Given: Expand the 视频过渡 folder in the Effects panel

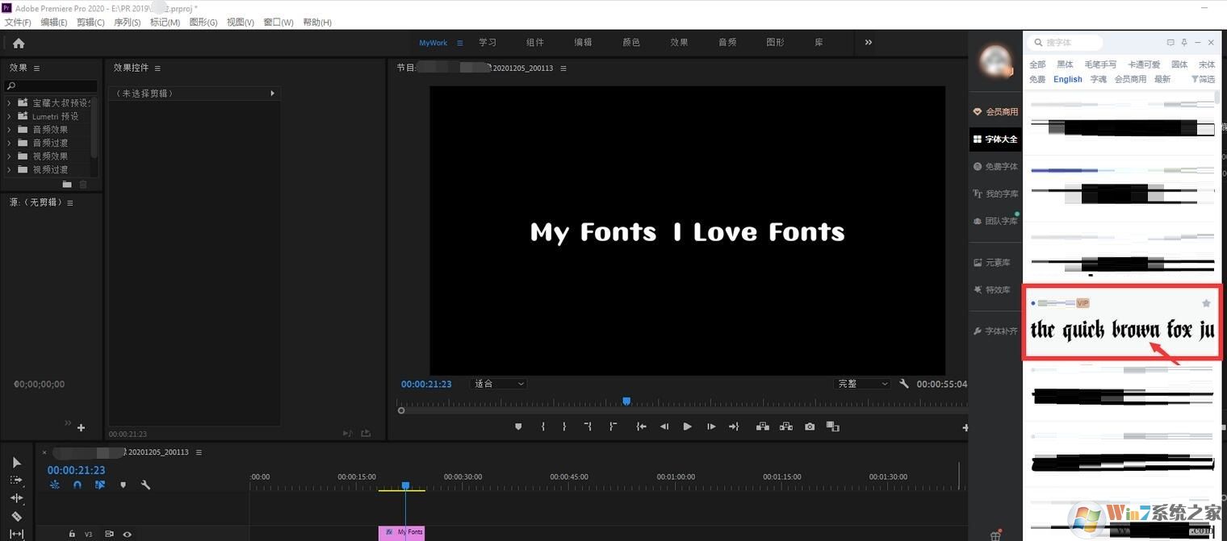Looking at the screenshot, I should 10,169.
